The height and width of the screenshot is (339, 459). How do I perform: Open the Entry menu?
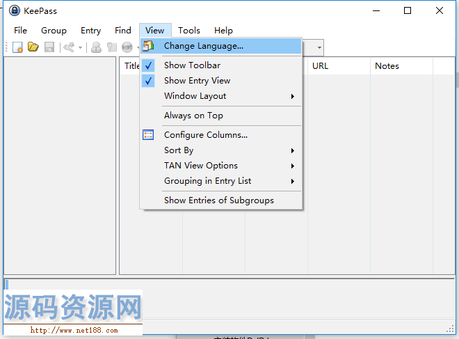point(90,31)
